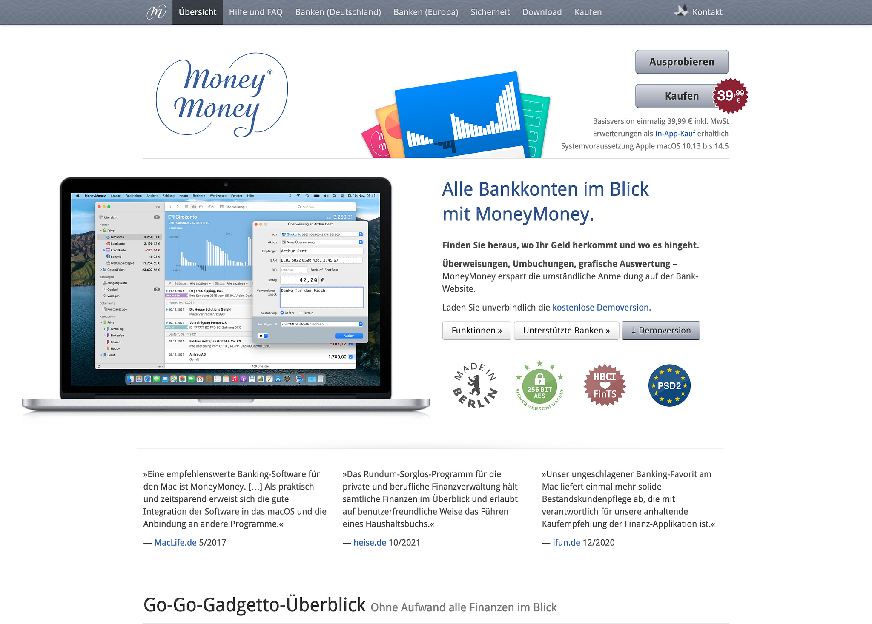Expand the Sicherheit navigation section
Screen dimensions: 872x624
click(490, 12)
